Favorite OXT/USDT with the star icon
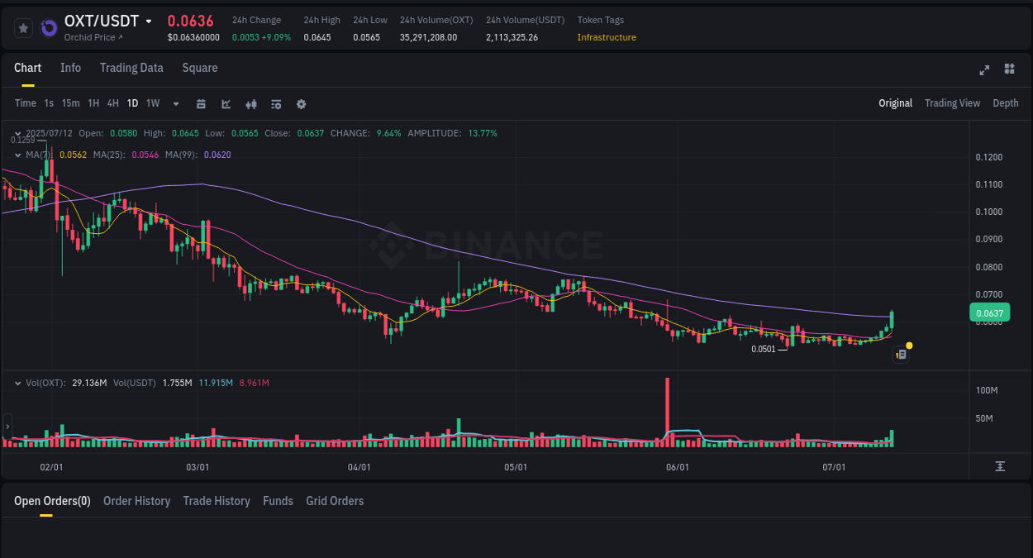Screen dimensions: 1033x558 23,27
